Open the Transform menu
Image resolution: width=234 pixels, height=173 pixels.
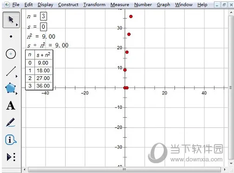click(x=94, y=5)
